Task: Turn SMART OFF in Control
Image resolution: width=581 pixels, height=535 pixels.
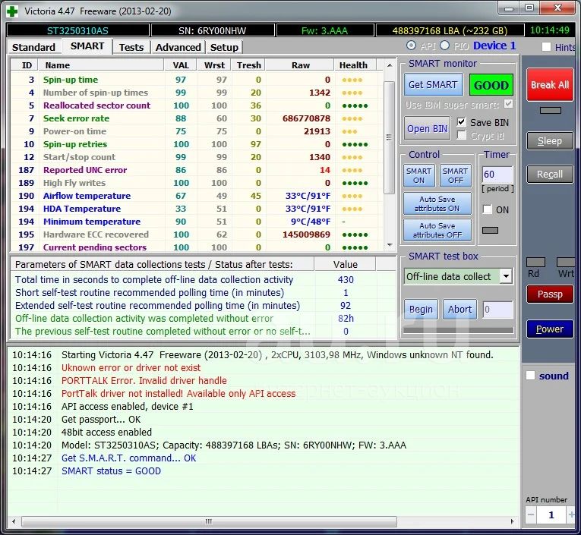Action: click(456, 175)
